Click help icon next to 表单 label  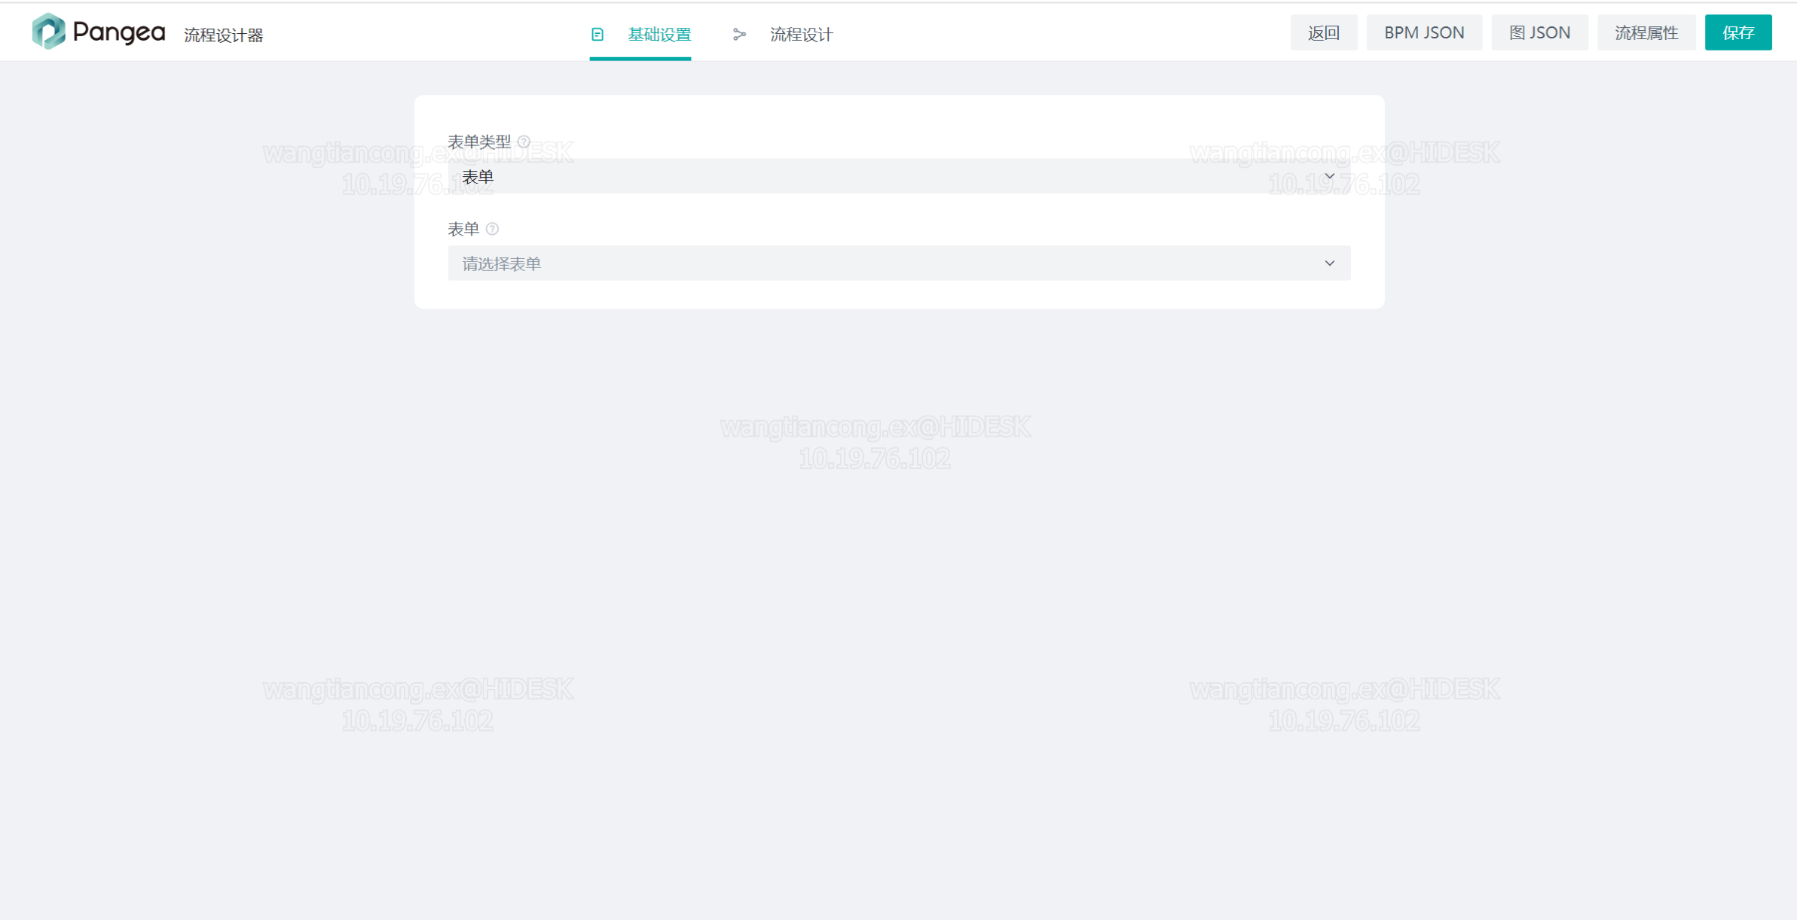coord(493,229)
